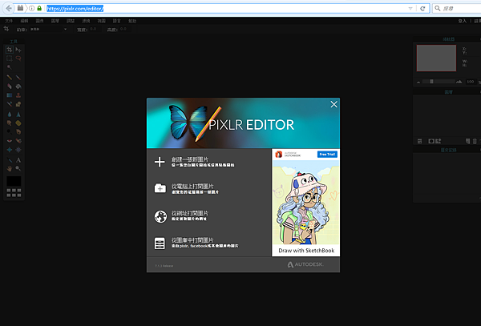Click the navigator preview thumbnail
481x326 pixels.
pos(436,58)
